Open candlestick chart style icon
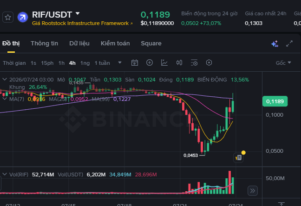301x206 pixels. point(179,62)
